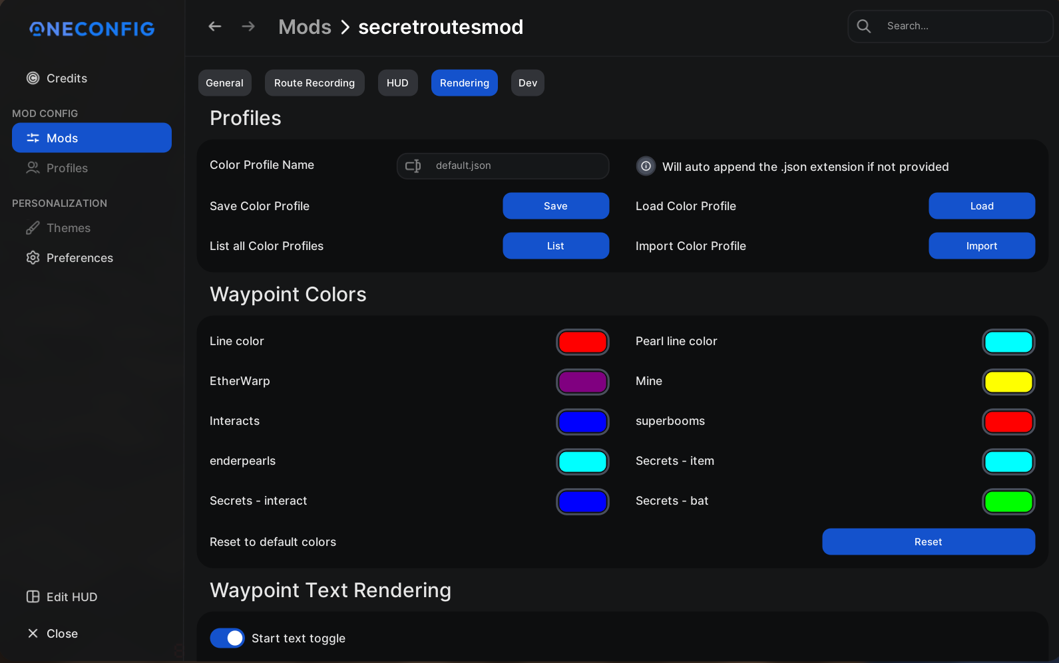
Task: Pick a new Interacts color
Action: (x=582, y=422)
